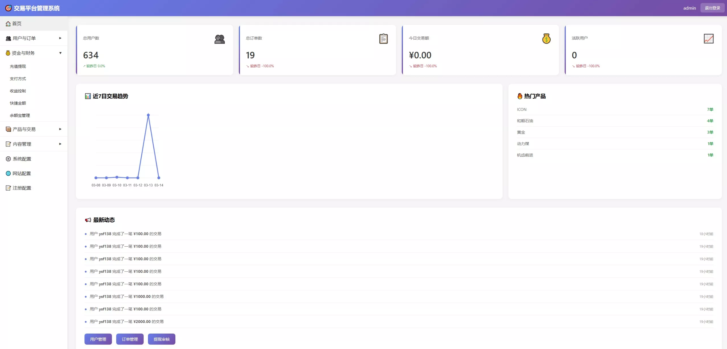Click the money bag icon on today's transactions card
Screen dimensions: 727x349
click(546, 39)
